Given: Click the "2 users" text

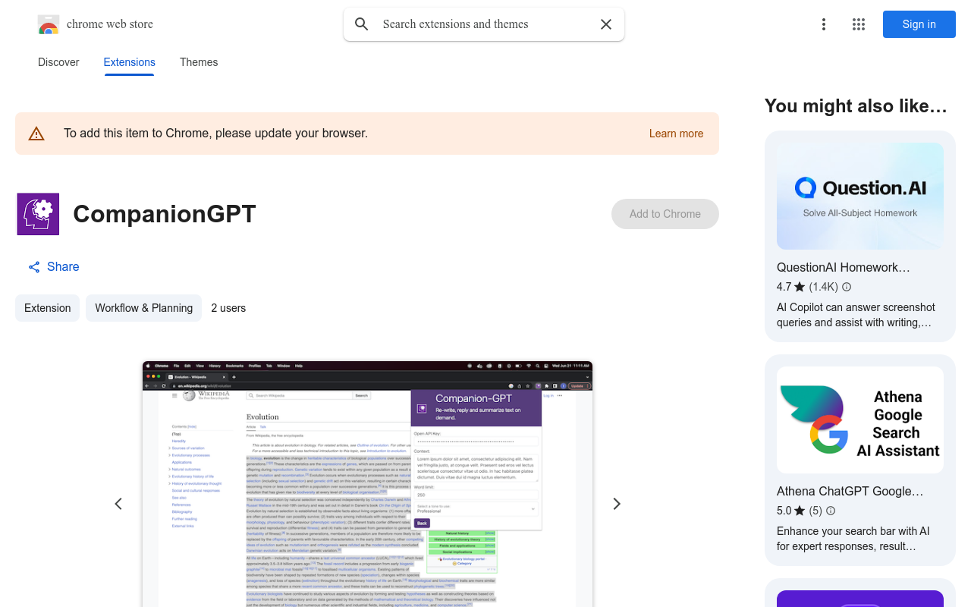Looking at the screenshot, I should 228,308.
